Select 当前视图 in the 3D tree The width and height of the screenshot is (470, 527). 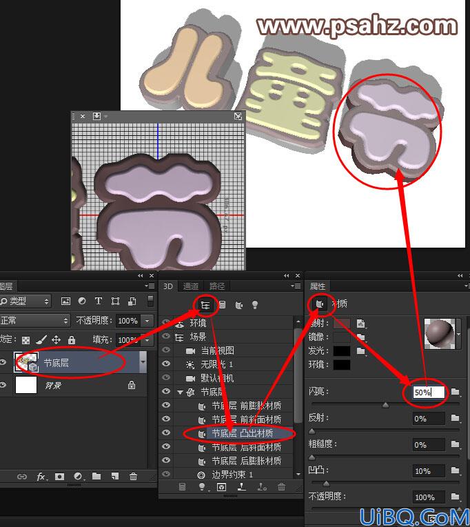(217, 350)
